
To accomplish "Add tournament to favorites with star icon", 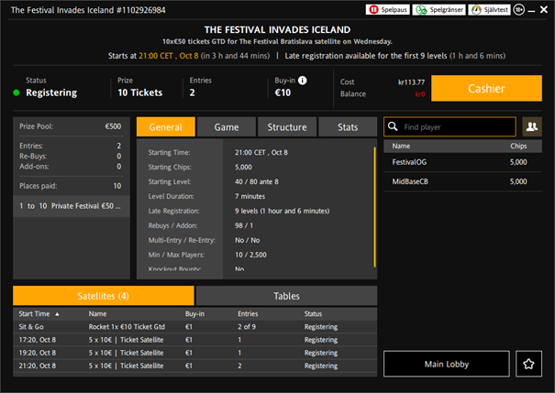I will [x=529, y=365].
